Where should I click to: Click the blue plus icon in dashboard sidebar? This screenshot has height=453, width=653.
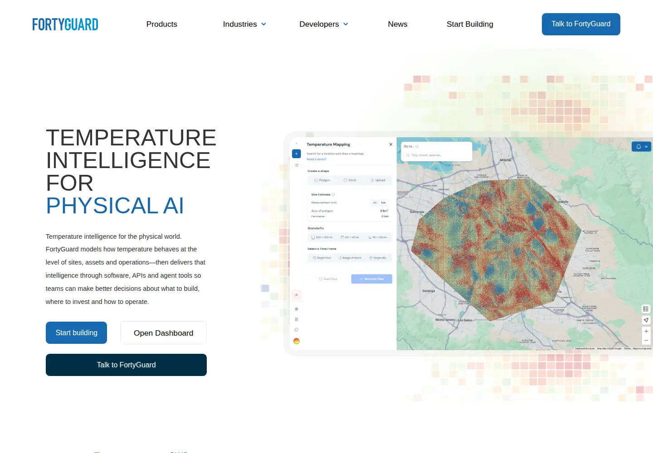click(x=297, y=154)
